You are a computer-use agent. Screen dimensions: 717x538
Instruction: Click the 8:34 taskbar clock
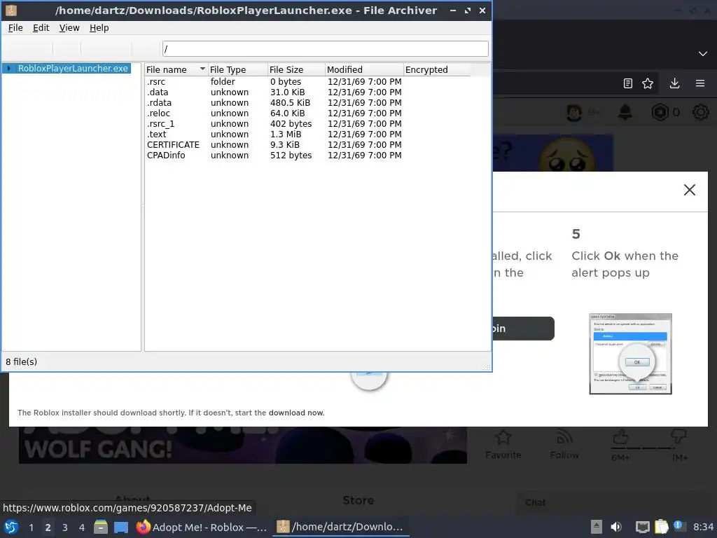tap(703, 527)
